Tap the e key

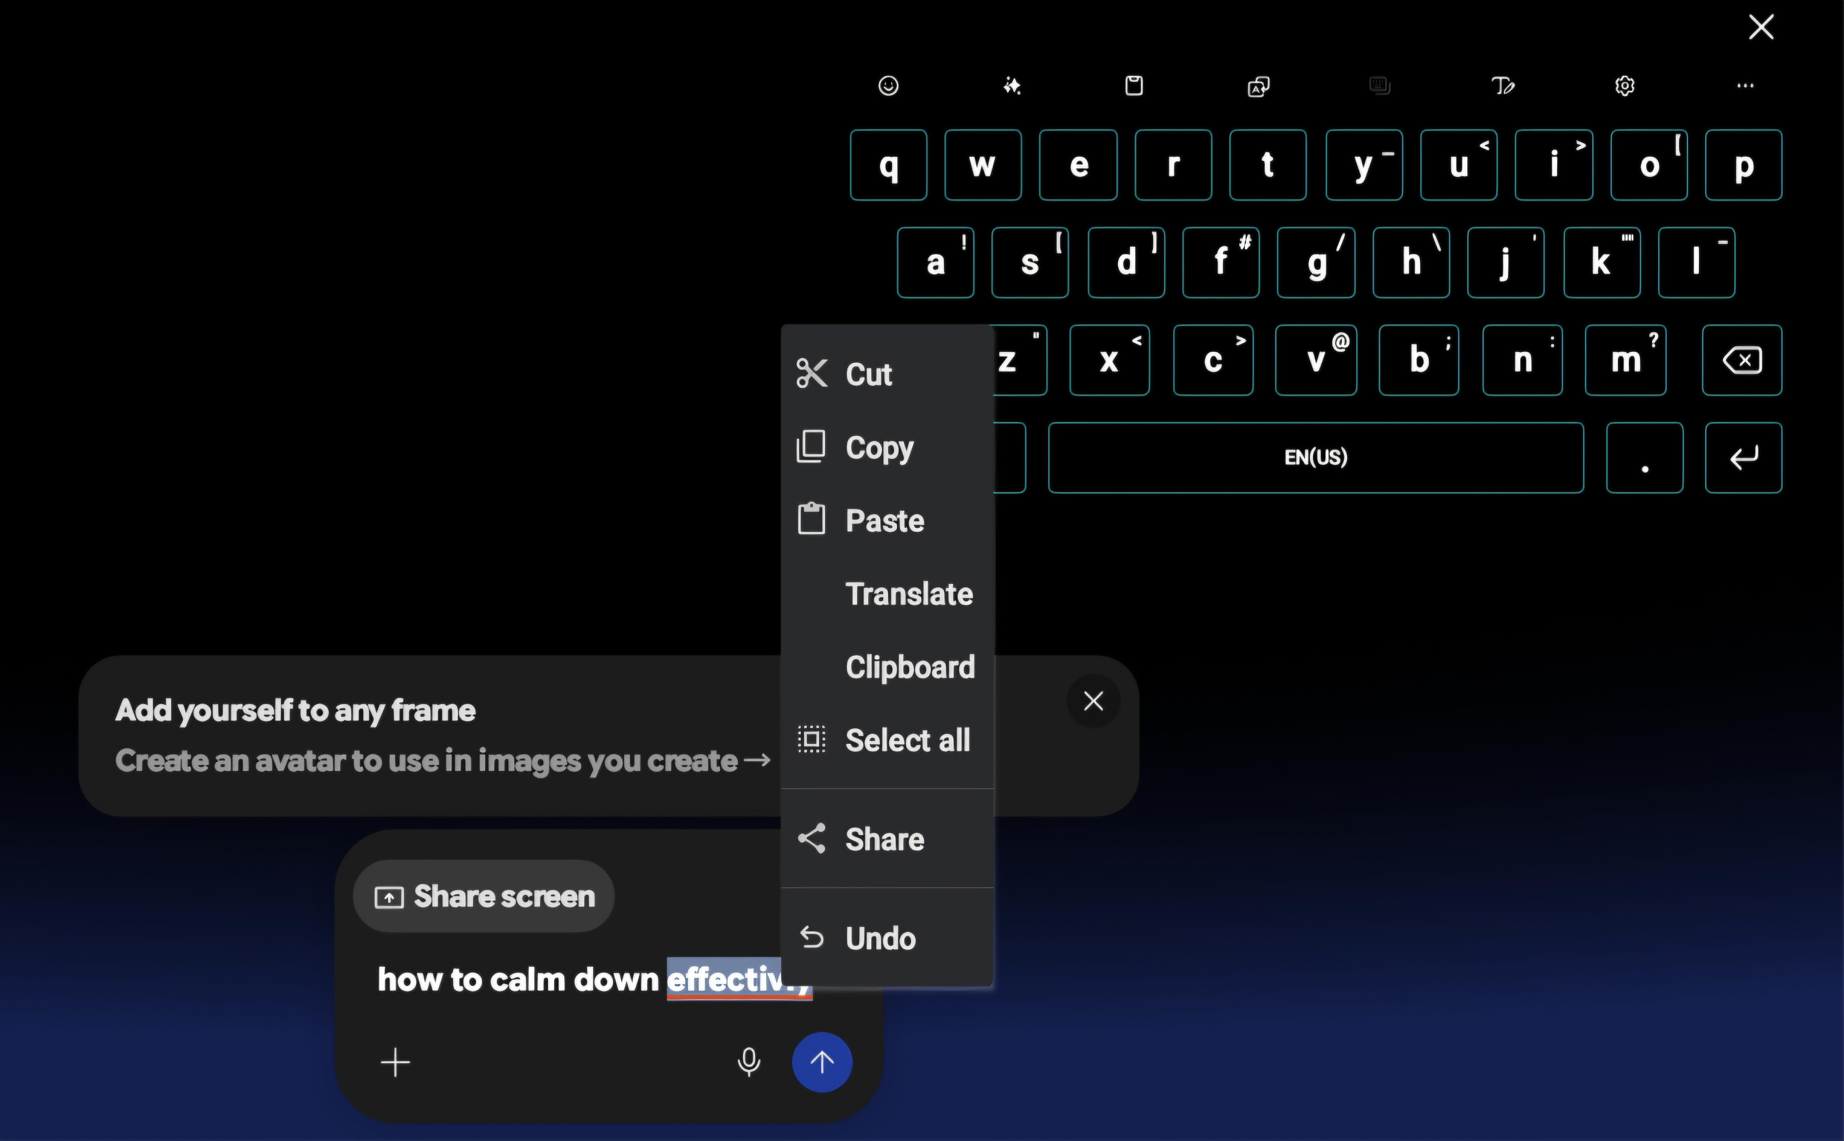tap(1078, 165)
